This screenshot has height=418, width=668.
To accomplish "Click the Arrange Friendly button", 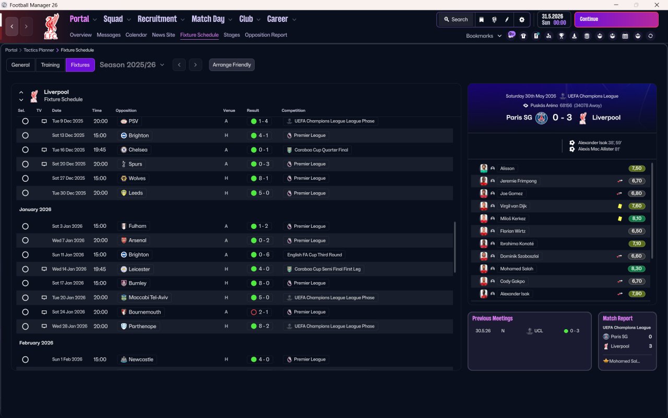I will (x=232, y=65).
